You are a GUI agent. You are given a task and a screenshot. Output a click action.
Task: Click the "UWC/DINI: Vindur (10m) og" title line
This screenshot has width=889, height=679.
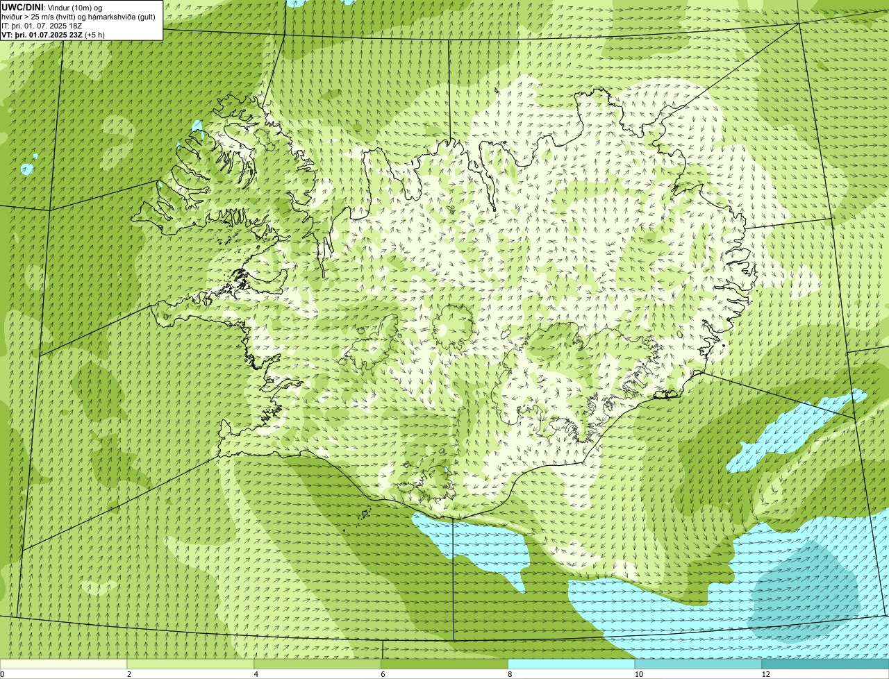[x=52, y=7]
